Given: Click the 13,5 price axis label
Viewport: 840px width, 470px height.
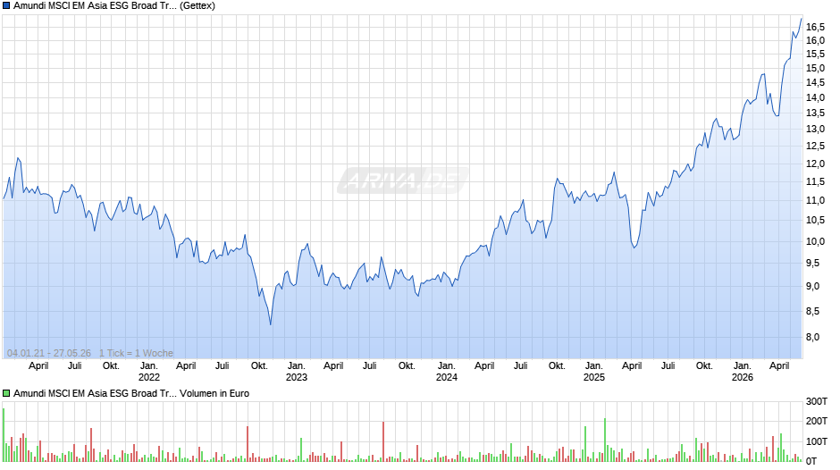Looking at the screenshot, I should click(815, 113).
